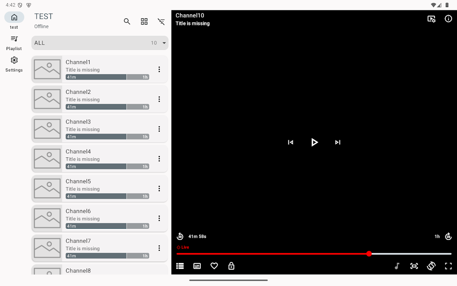
Task: Click the red playback seek bar
Action: coord(272,254)
